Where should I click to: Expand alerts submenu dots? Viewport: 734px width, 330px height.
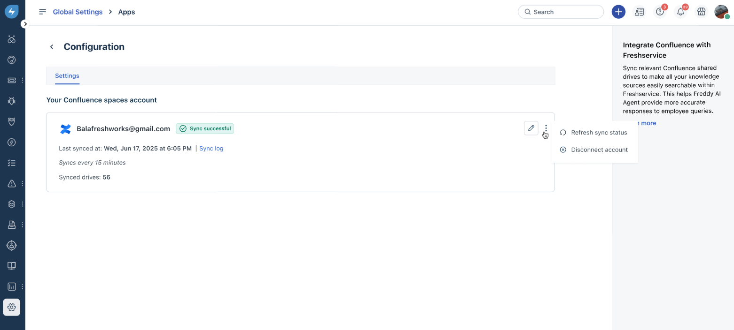tap(22, 183)
